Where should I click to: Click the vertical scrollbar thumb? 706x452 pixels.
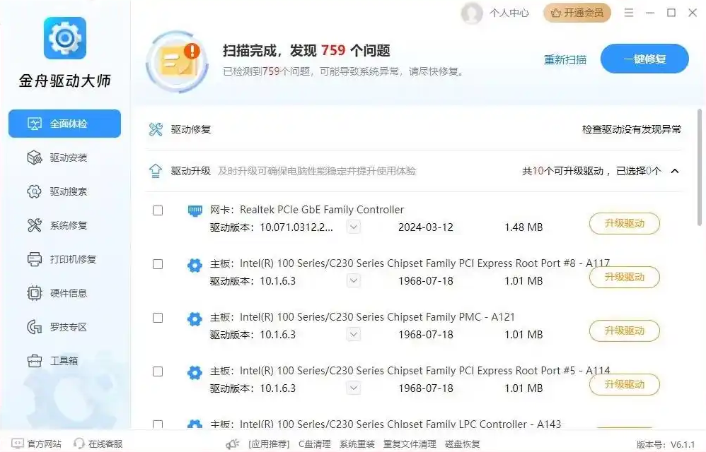[699, 167]
